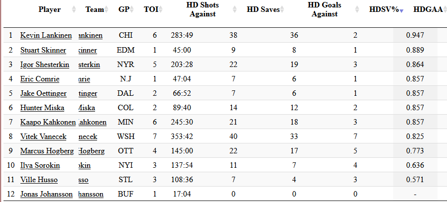Click the Player column header text
This screenshot has width=447, height=202.
[x=50, y=9]
